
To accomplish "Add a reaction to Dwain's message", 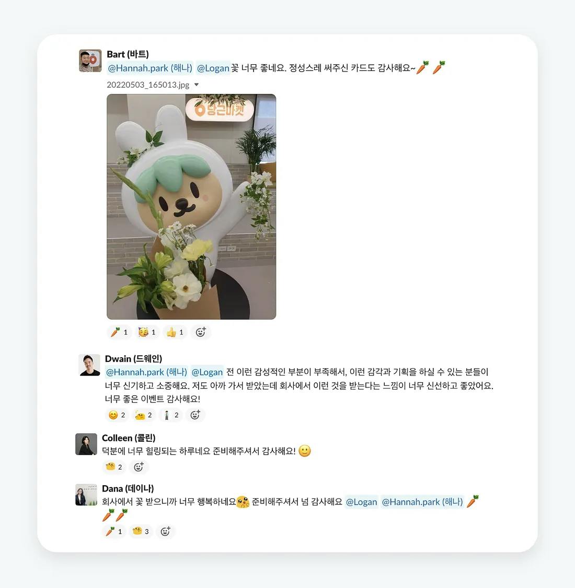I will pyautogui.click(x=195, y=415).
